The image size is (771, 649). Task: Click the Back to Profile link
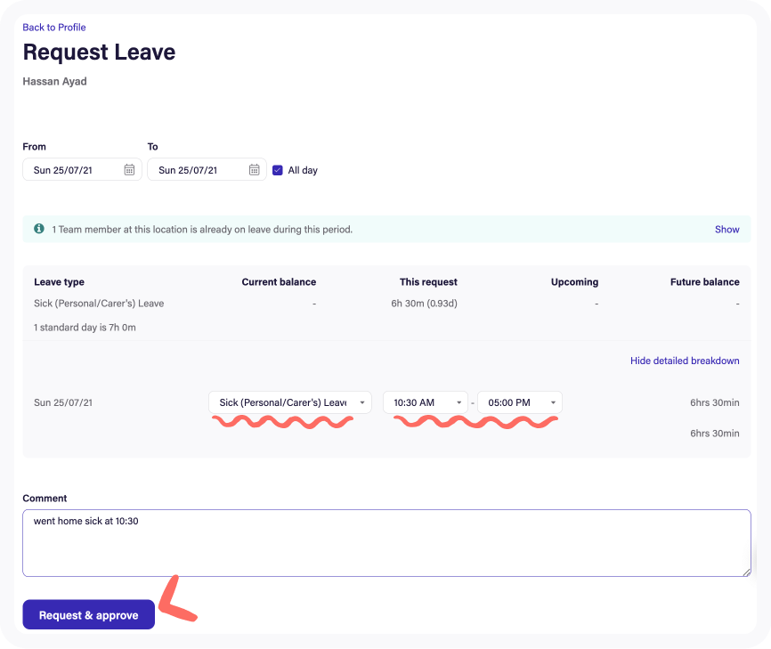(54, 28)
